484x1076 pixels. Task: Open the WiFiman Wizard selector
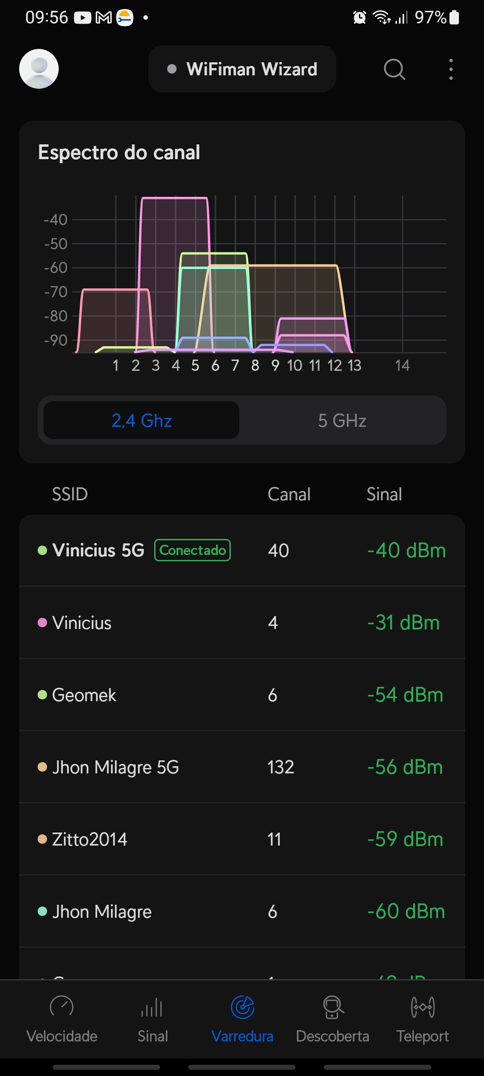(x=242, y=69)
